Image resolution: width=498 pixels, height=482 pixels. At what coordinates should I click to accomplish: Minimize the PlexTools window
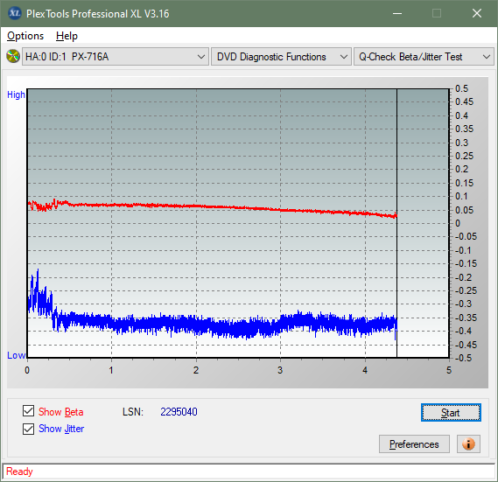(397, 14)
